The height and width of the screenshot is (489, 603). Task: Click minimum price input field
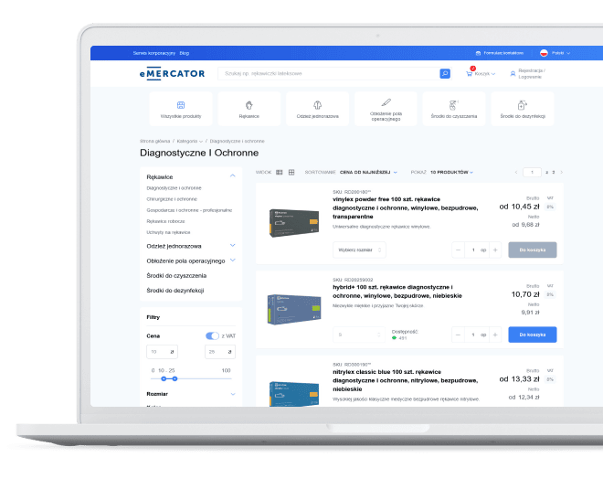(x=162, y=352)
